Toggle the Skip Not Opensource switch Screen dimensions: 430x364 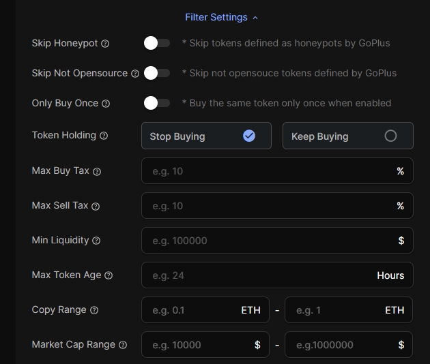coord(157,73)
